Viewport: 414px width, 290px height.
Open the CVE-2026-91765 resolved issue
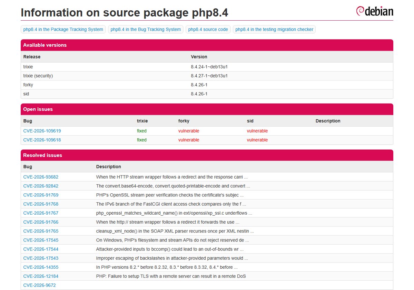(x=41, y=231)
